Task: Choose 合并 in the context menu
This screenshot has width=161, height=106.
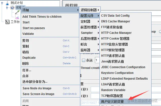Action: pos(50,76)
